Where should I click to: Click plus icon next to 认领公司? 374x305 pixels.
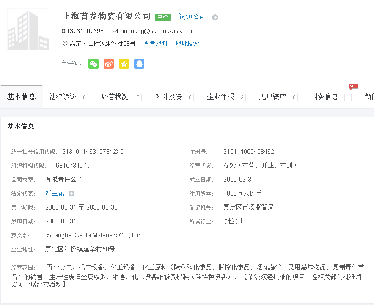coord(215,17)
